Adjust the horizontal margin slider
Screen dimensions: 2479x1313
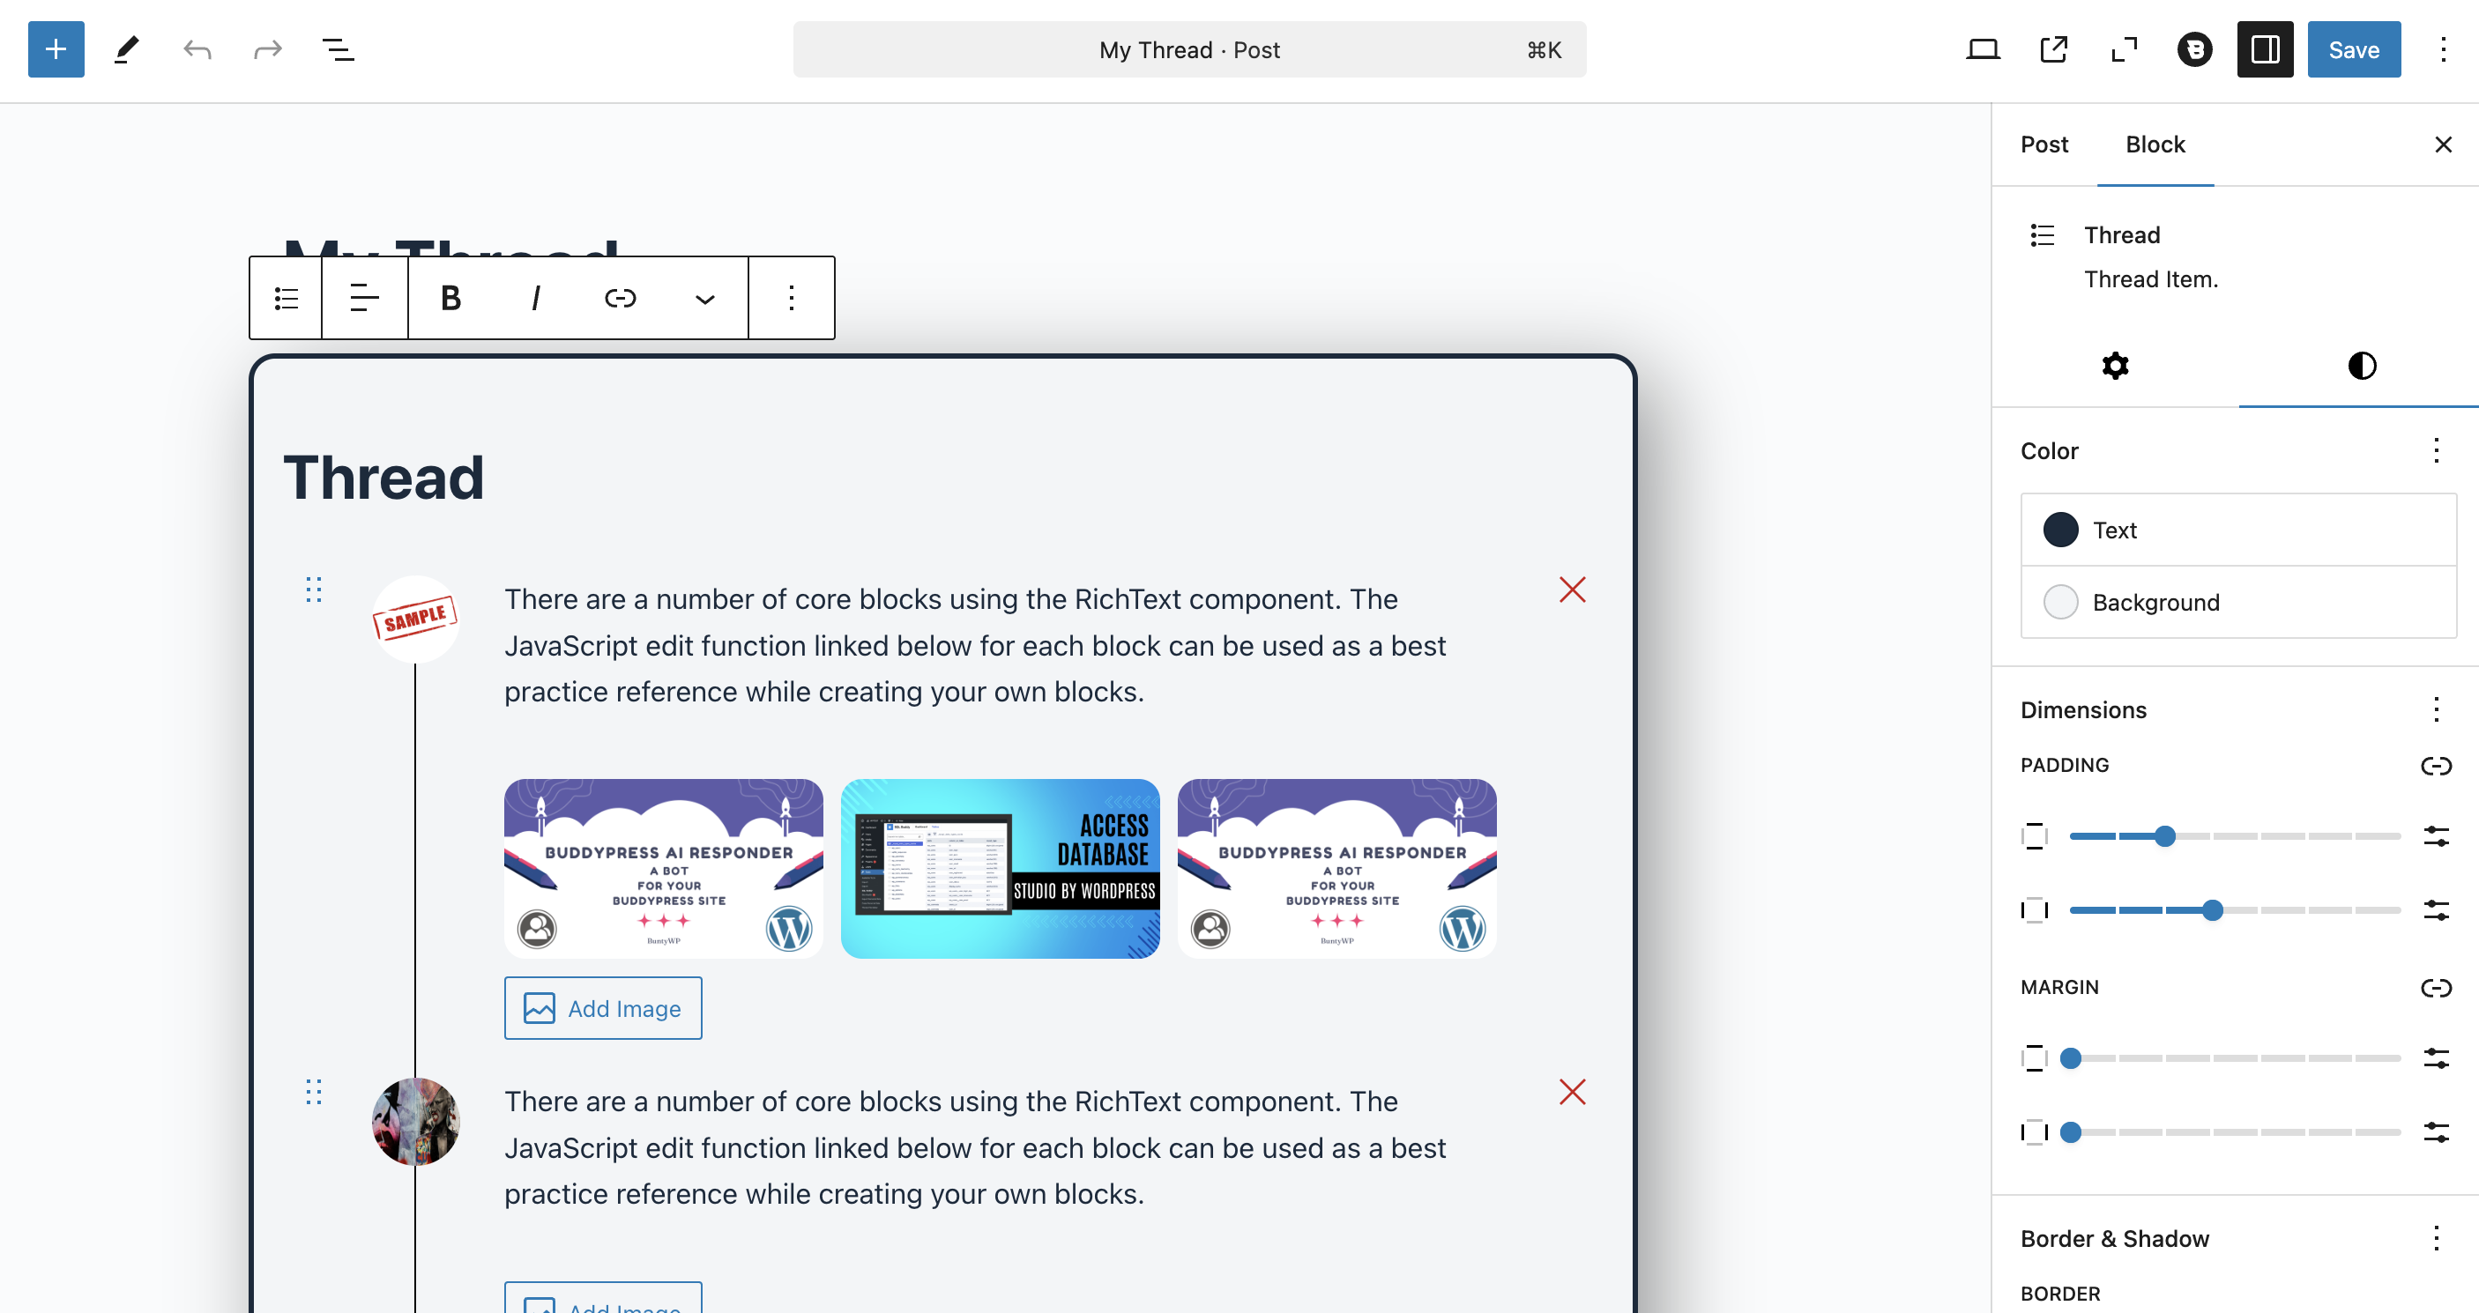point(2235,1132)
